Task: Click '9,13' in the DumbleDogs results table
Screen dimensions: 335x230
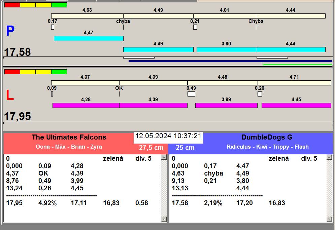Action: pyautogui.click(x=178, y=181)
